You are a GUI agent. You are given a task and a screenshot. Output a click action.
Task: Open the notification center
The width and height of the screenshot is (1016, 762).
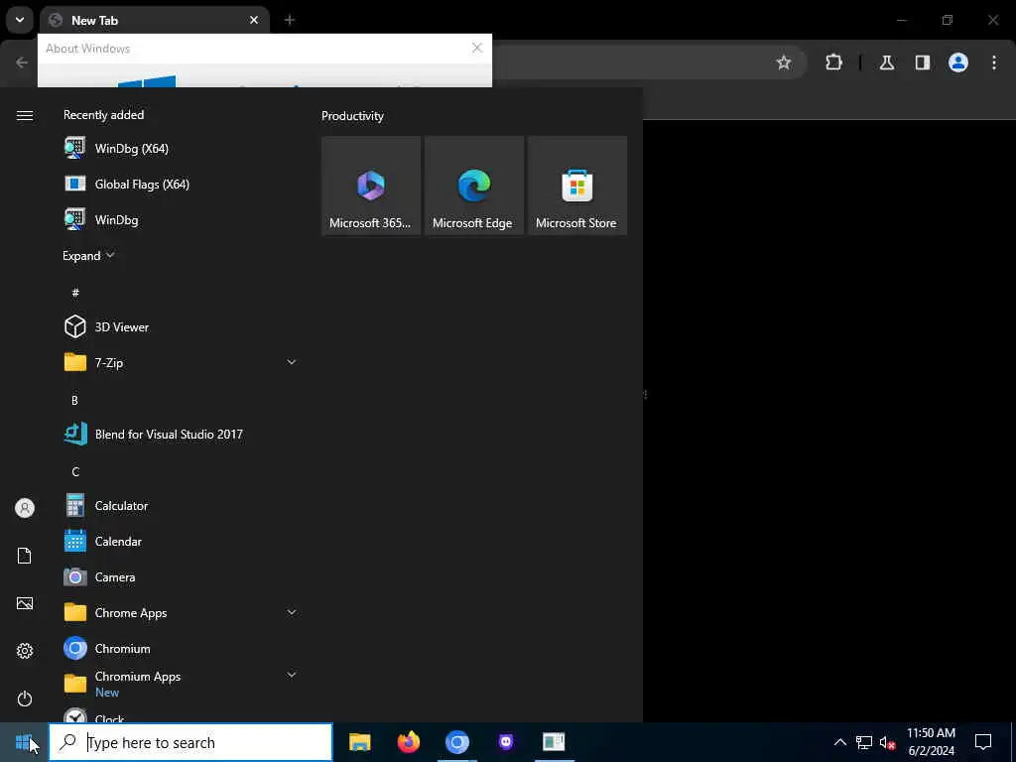click(x=983, y=742)
